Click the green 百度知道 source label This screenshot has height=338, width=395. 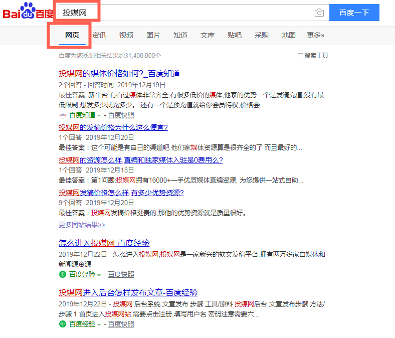point(82,115)
